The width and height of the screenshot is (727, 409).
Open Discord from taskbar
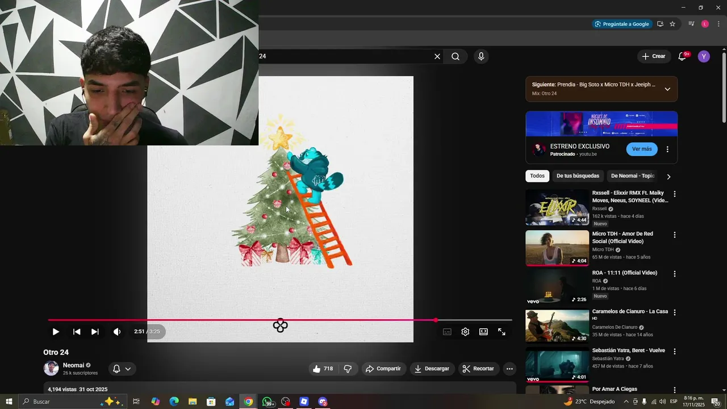[x=323, y=402]
